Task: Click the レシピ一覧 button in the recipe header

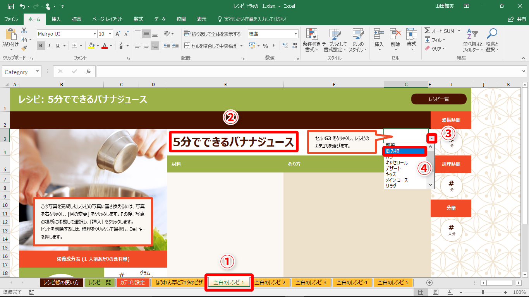Action: click(439, 99)
